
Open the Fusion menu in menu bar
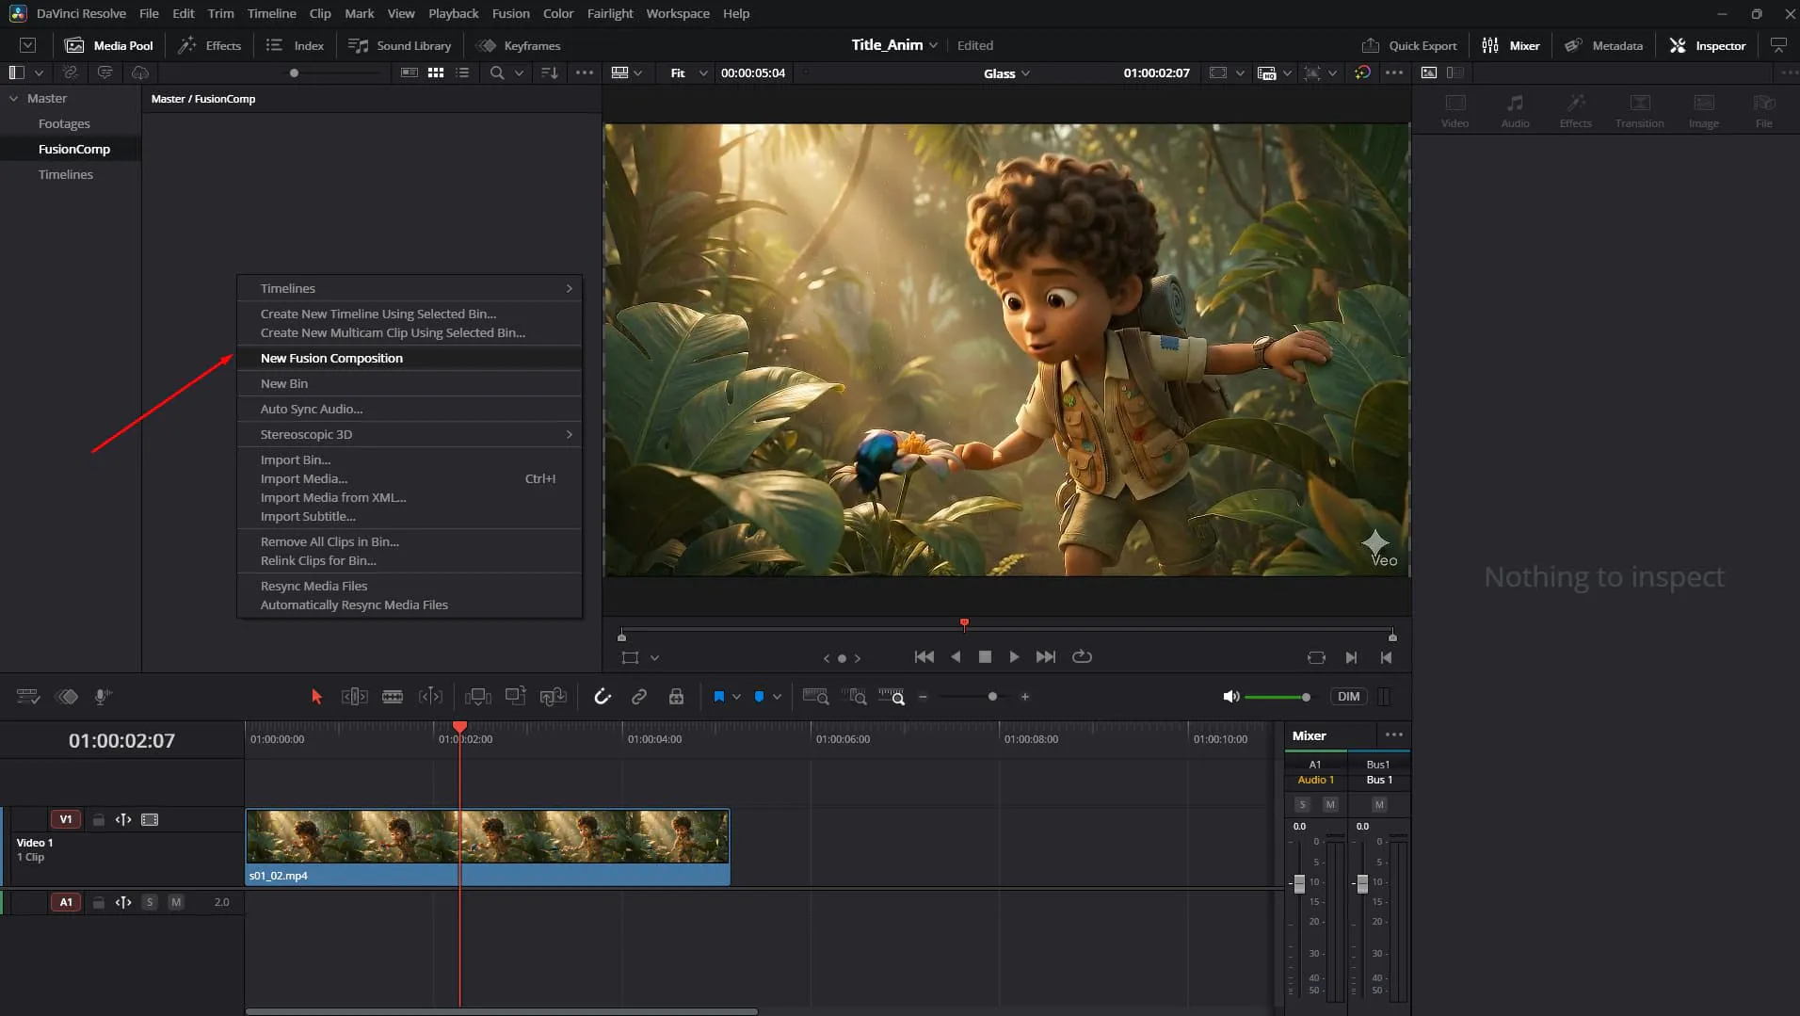[510, 13]
